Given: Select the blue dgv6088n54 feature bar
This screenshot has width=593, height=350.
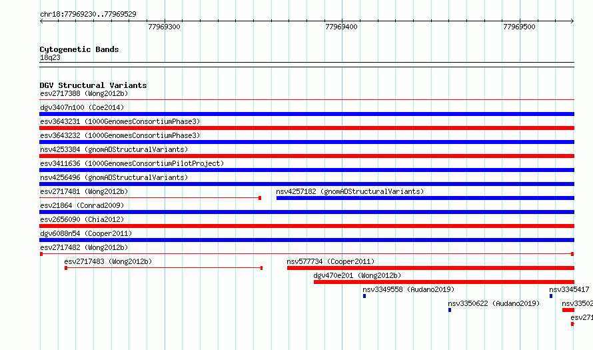Looking at the screenshot, I should click(306, 240).
